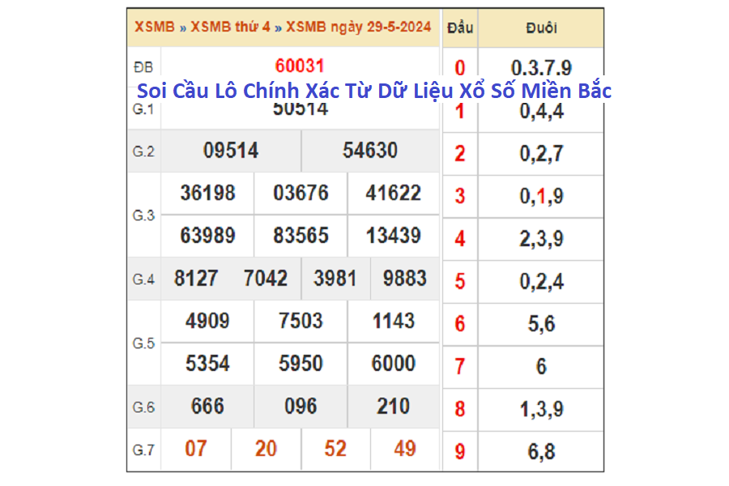Viewport: 729px width, 486px height.
Task: Click the blue Soi Cầu Lô headline text
Action: pyautogui.click(x=373, y=90)
